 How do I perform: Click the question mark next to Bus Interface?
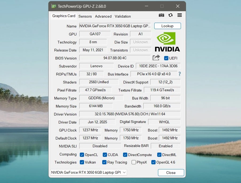click(179, 74)
